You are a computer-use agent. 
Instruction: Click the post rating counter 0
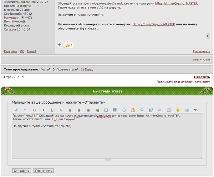[x=208, y=36]
